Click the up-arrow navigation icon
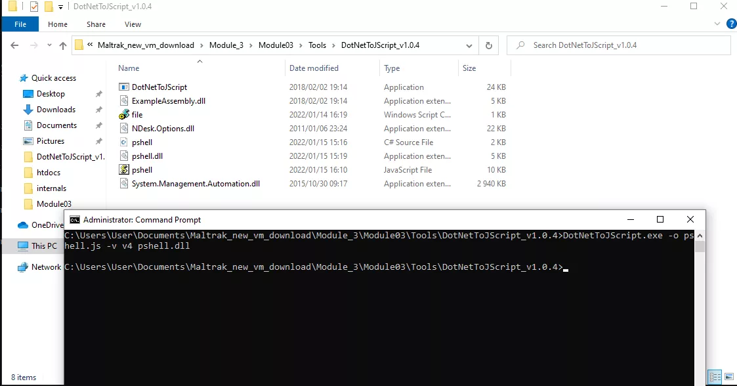 point(62,45)
